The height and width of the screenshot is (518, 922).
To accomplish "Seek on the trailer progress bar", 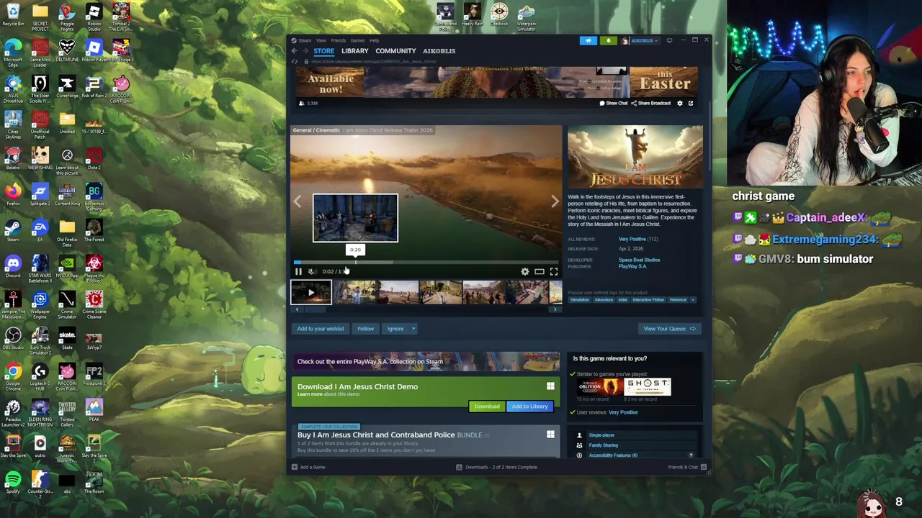I will tap(426, 263).
